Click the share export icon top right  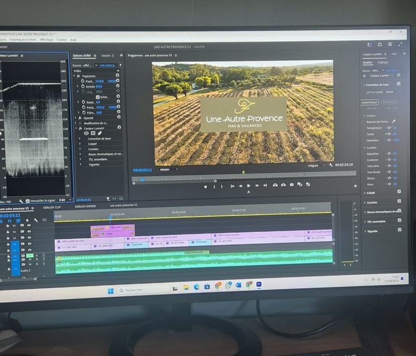[380, 44]
